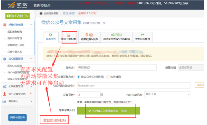Image resolution: width=207 pixels, height=125 pixels.
Task: Click the gears icon on 自动化发布 tab
Action: click(112, 35)
